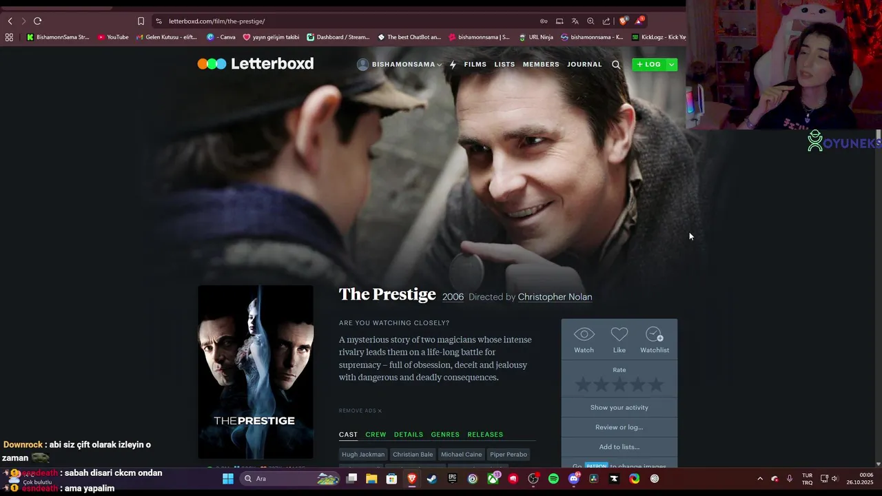Add film to Watchlist

coord(655,340)
